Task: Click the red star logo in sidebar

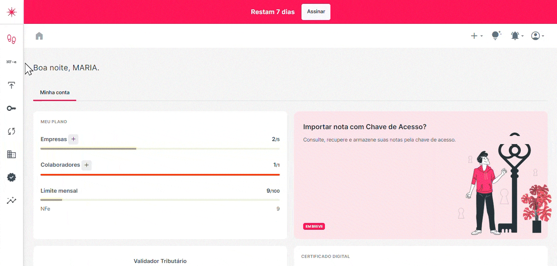Action: pos(11,12)
